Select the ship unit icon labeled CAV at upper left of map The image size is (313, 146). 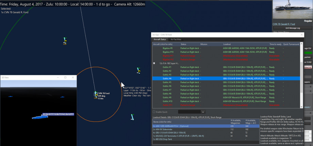point(65,41)
